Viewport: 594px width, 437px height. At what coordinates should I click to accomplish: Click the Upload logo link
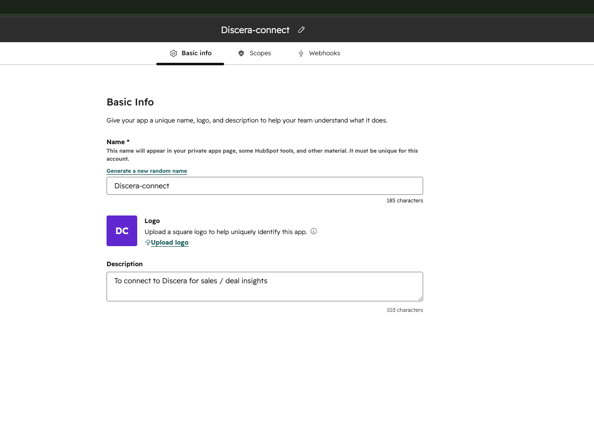(169, 242)
